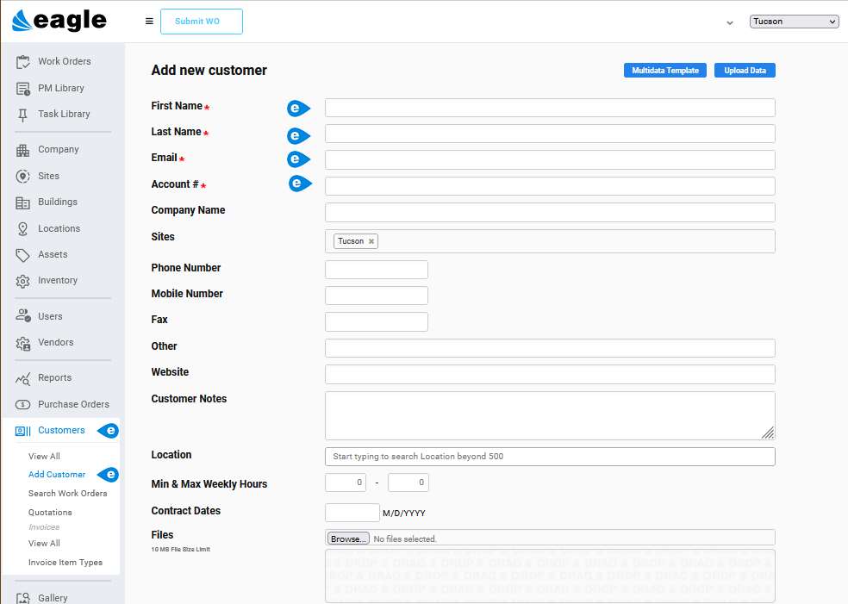The image size is (848, 604).
Task: Click the Submit WO button
Action: tap(201, 22)
